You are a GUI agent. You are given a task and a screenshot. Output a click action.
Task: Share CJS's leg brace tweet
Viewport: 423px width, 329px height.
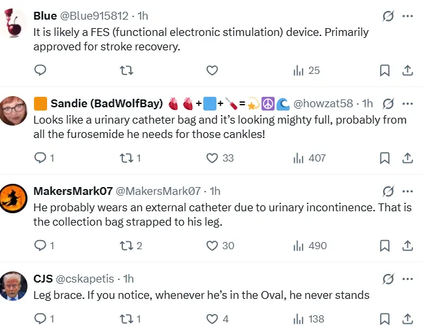coord(407,319)
